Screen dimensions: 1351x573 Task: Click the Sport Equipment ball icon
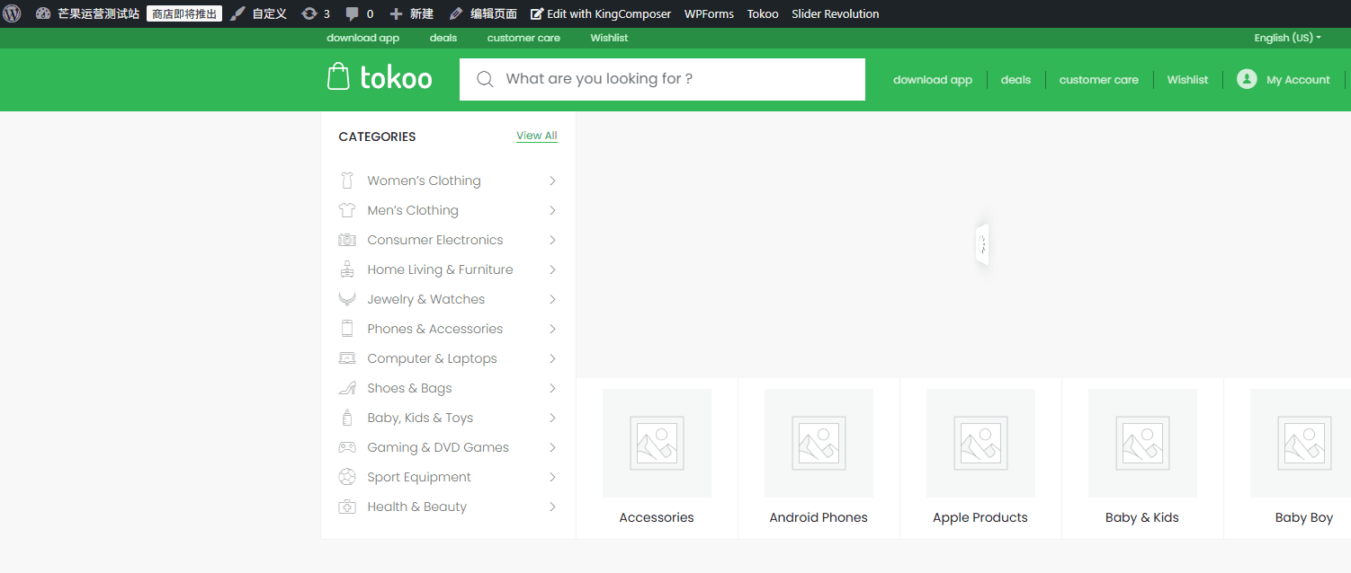(347, 477)
